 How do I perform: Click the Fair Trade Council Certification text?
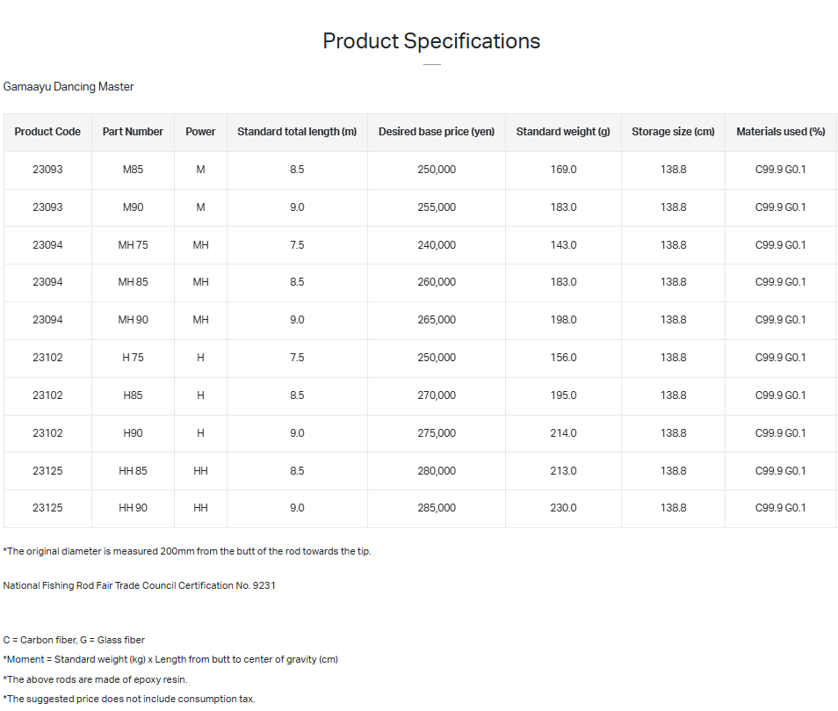click(x=140, y=585)
